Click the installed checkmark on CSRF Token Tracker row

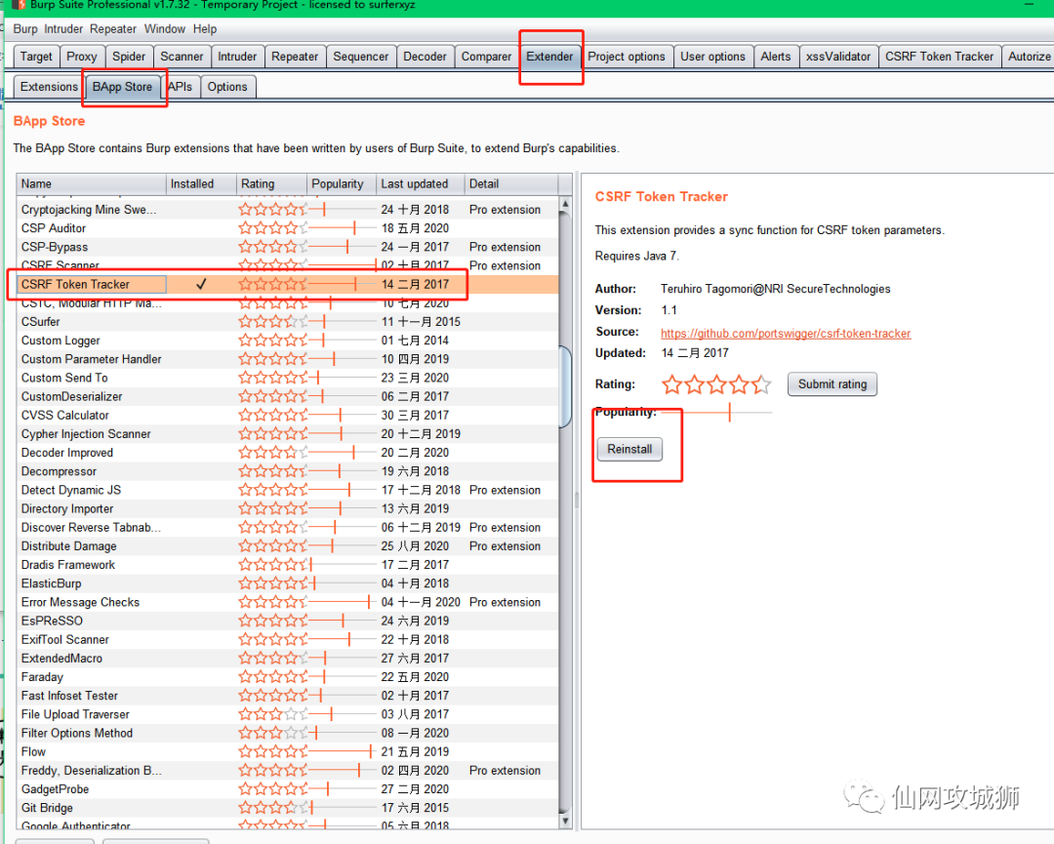[x=201, y=285]
